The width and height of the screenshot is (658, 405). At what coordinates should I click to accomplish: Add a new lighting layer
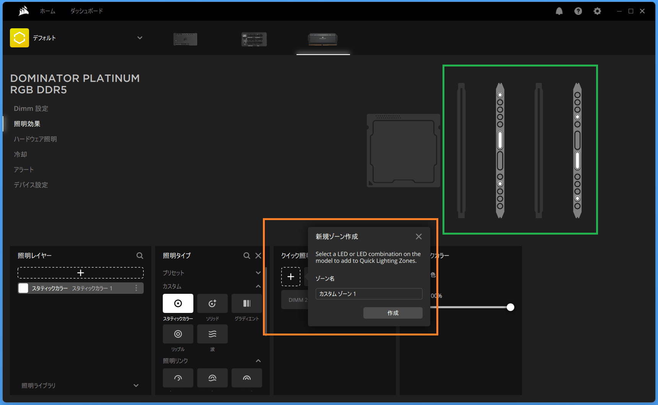pos(81,273)
